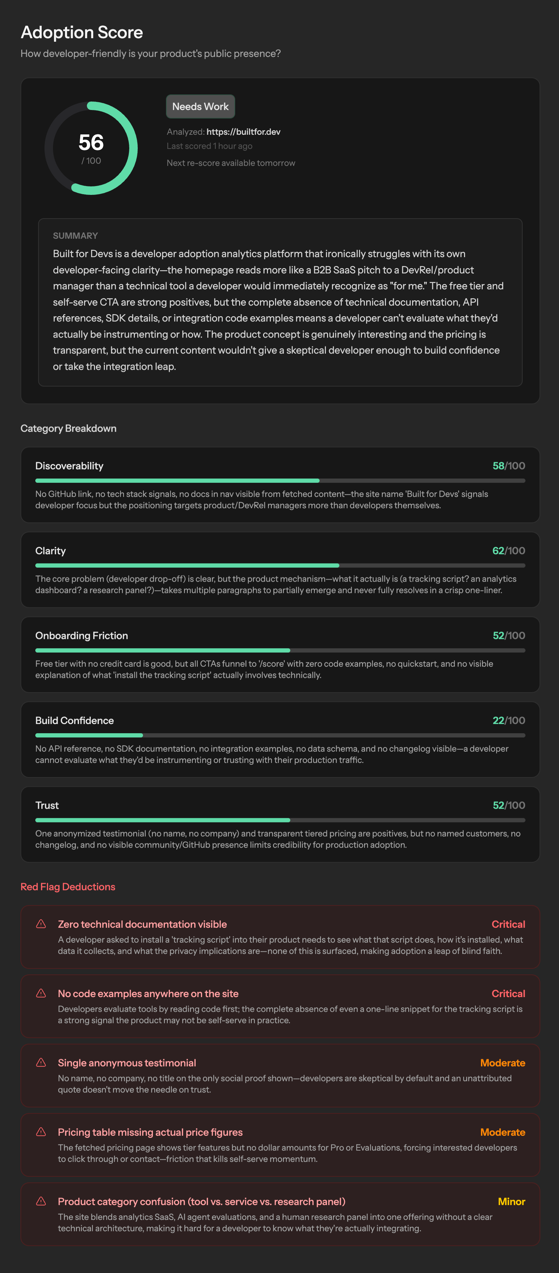Open the Category Breakdown section
The image size is (559, 1273).
pyautogui.click(x=68, y=428)
